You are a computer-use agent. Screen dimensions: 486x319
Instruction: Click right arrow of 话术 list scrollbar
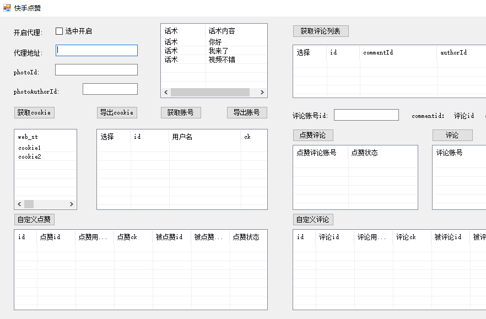coord(262,93)
